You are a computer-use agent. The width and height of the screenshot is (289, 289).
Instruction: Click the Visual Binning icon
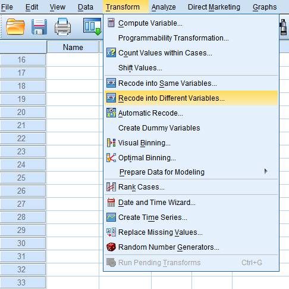[x=111, y=143]
